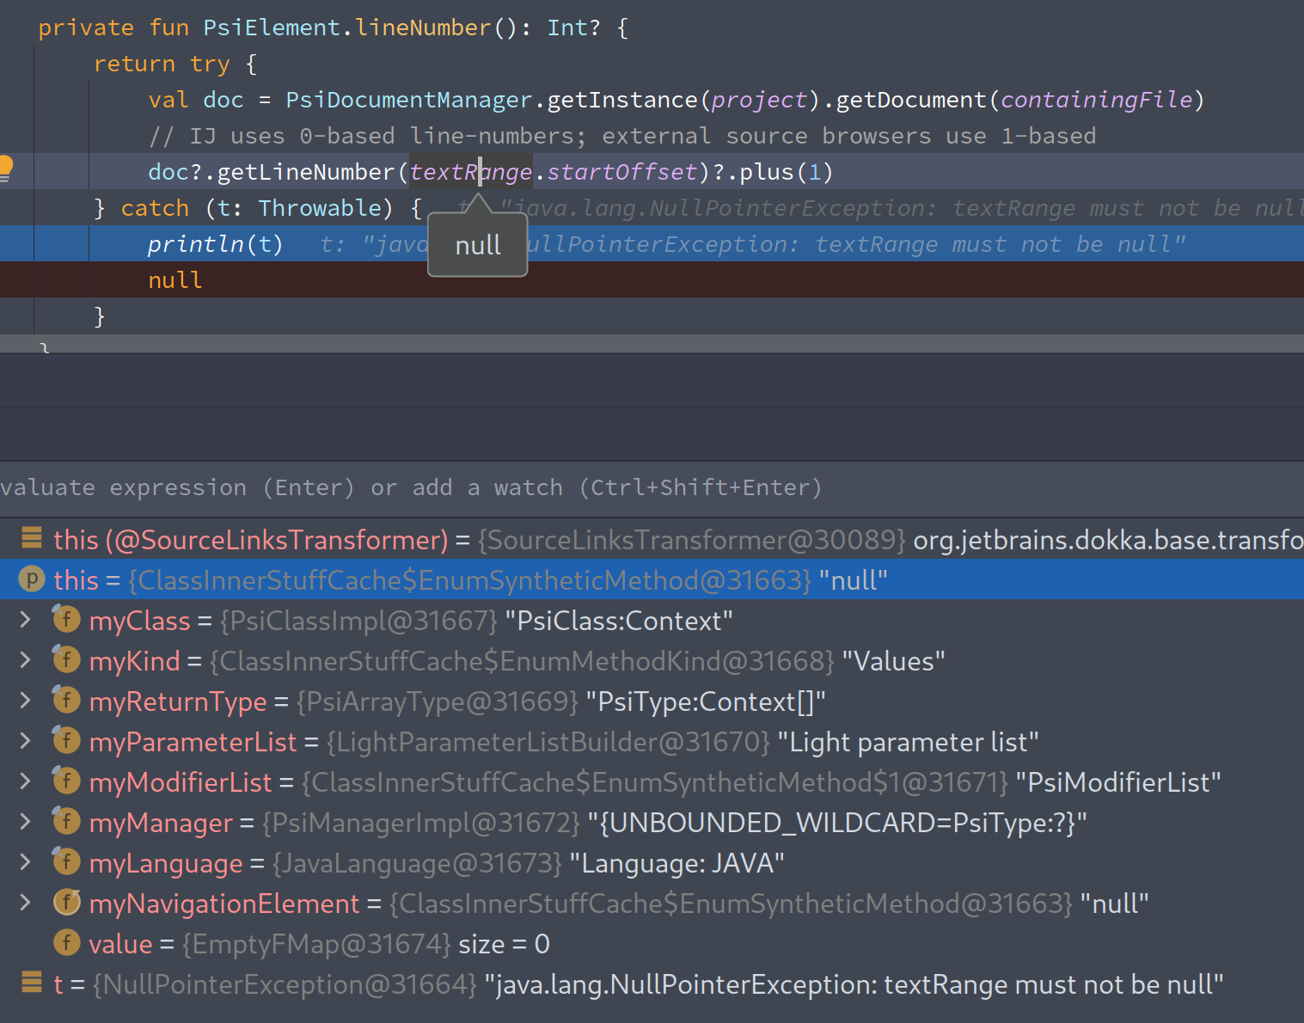The height and width of the screenshot is (1023, 1304).
Task: Click the "PsiModifierList" value text
Action: coord(1118,782)
